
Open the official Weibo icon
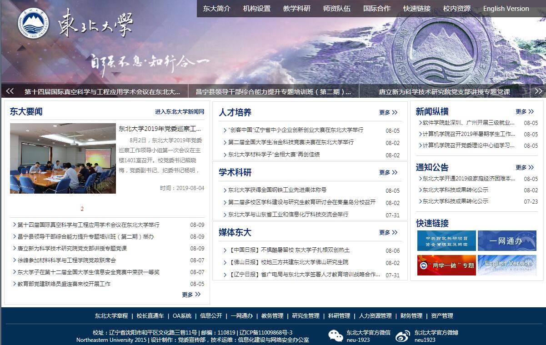[x=402, y=336]
